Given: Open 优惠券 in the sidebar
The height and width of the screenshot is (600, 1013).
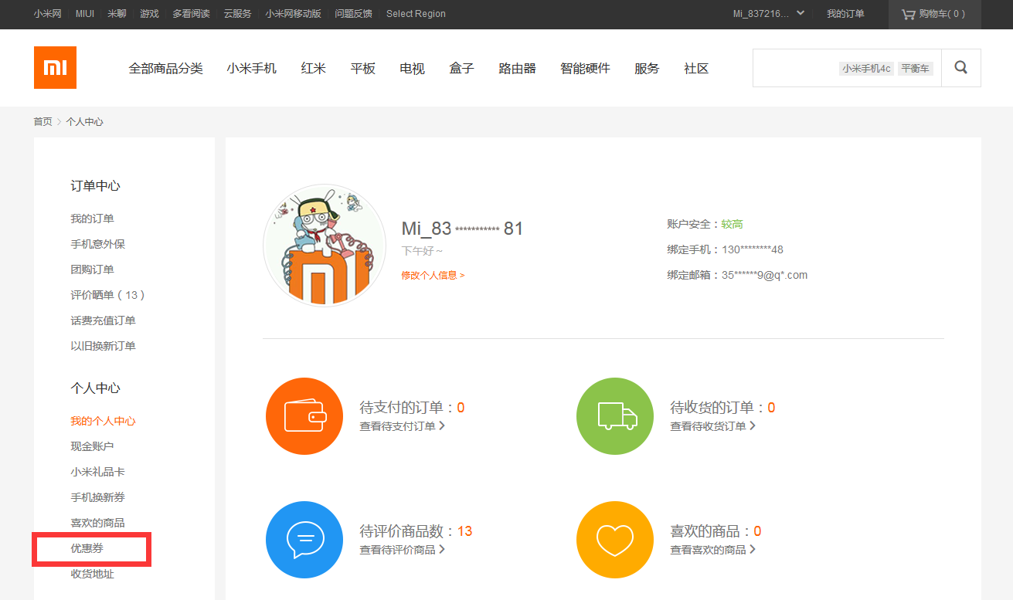Looking at the screenshot, I should click(87, 548).
